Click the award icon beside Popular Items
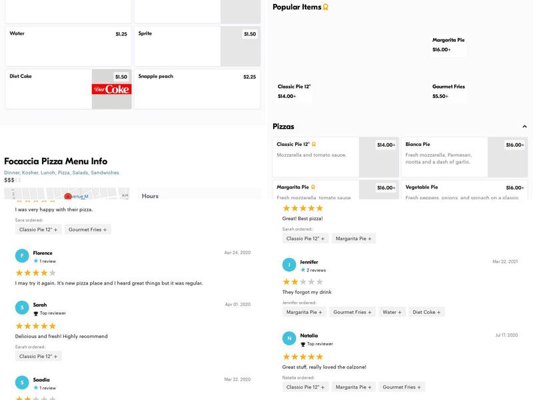The image size is (533, 400). (x=325, y=7)
